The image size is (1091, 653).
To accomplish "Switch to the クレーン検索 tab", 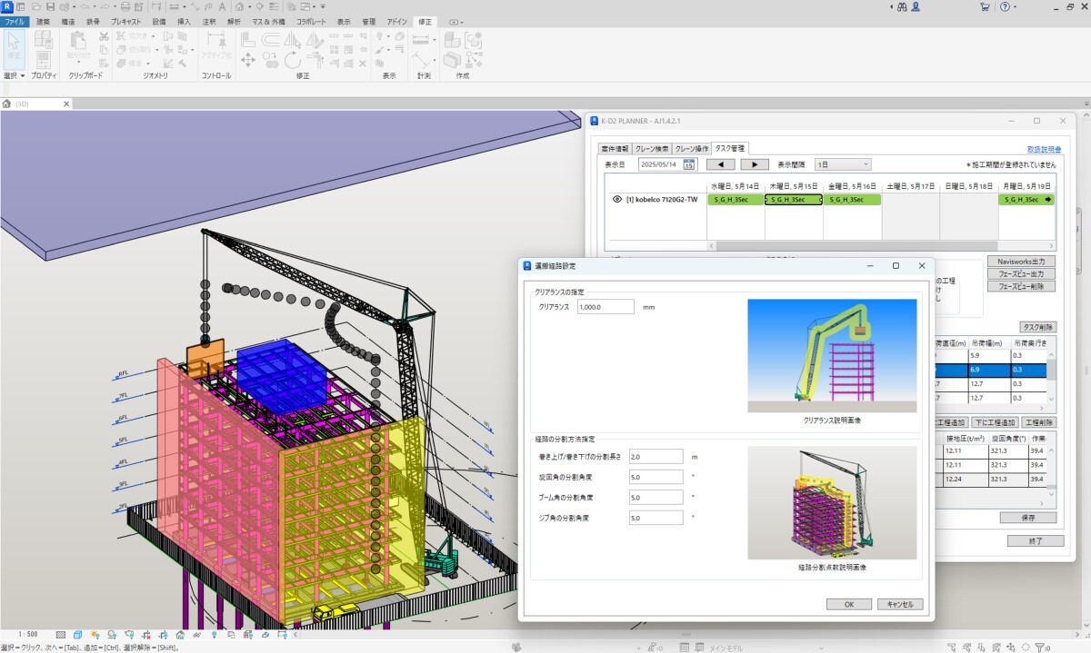I will click(652, 148).
